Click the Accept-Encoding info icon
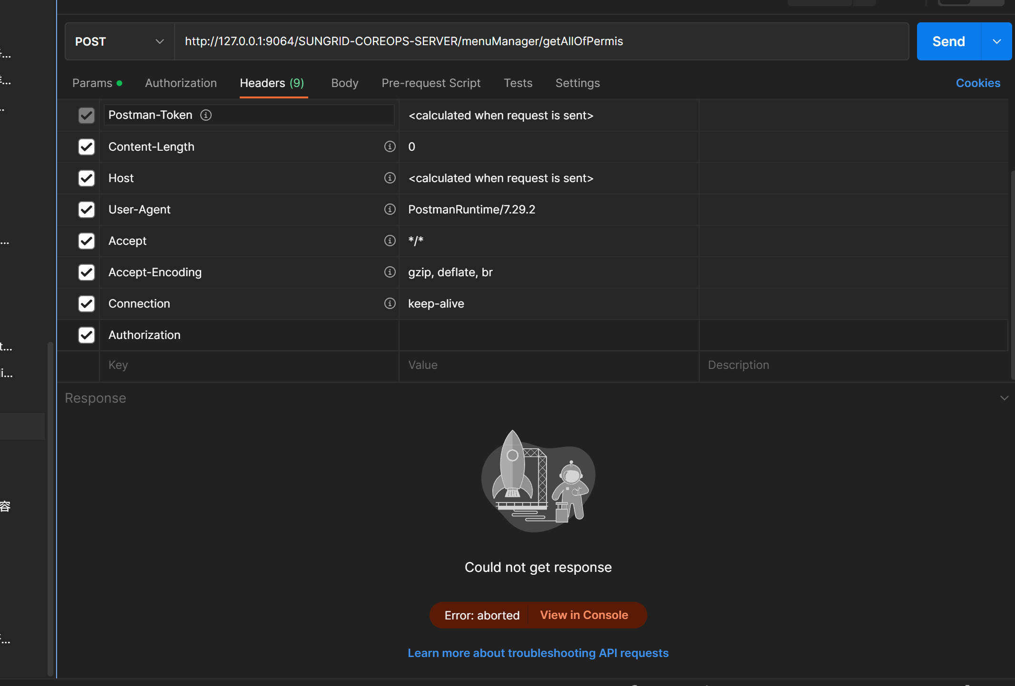 pyautogui.click(x=390, y=272)
